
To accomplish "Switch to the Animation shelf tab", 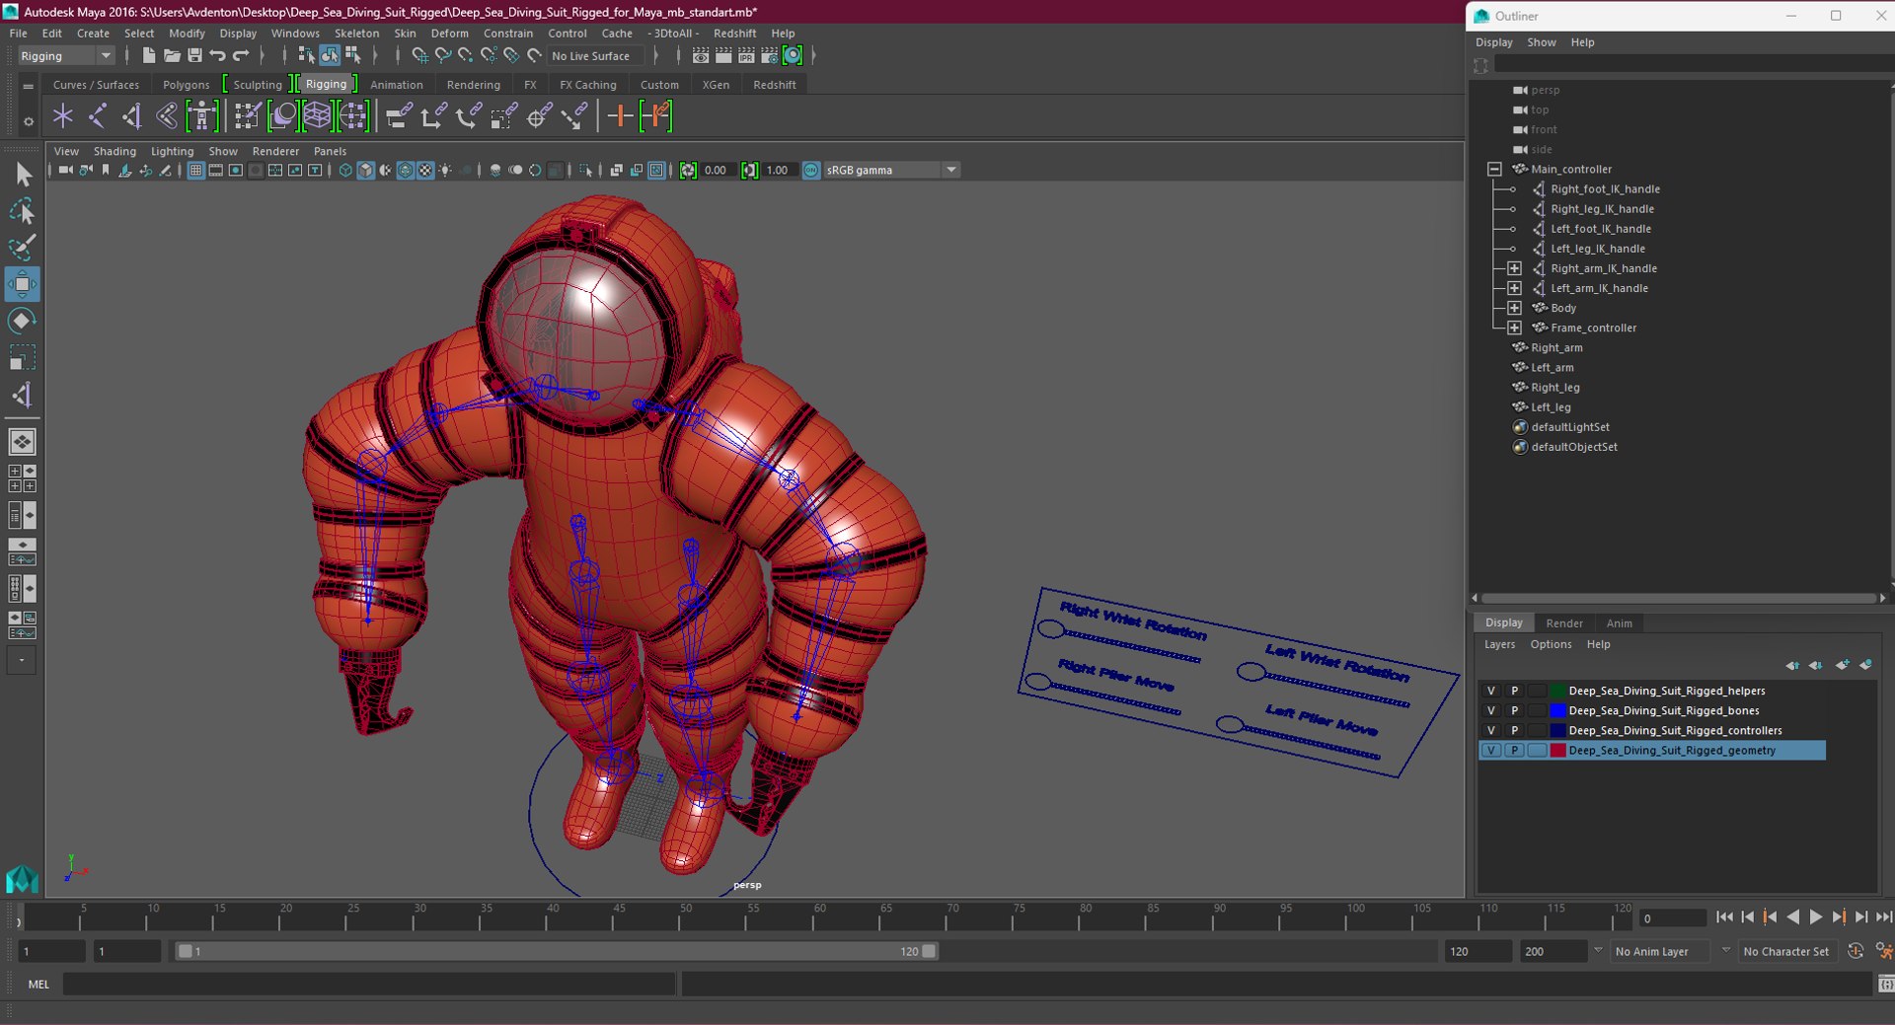I will (396, 85).
